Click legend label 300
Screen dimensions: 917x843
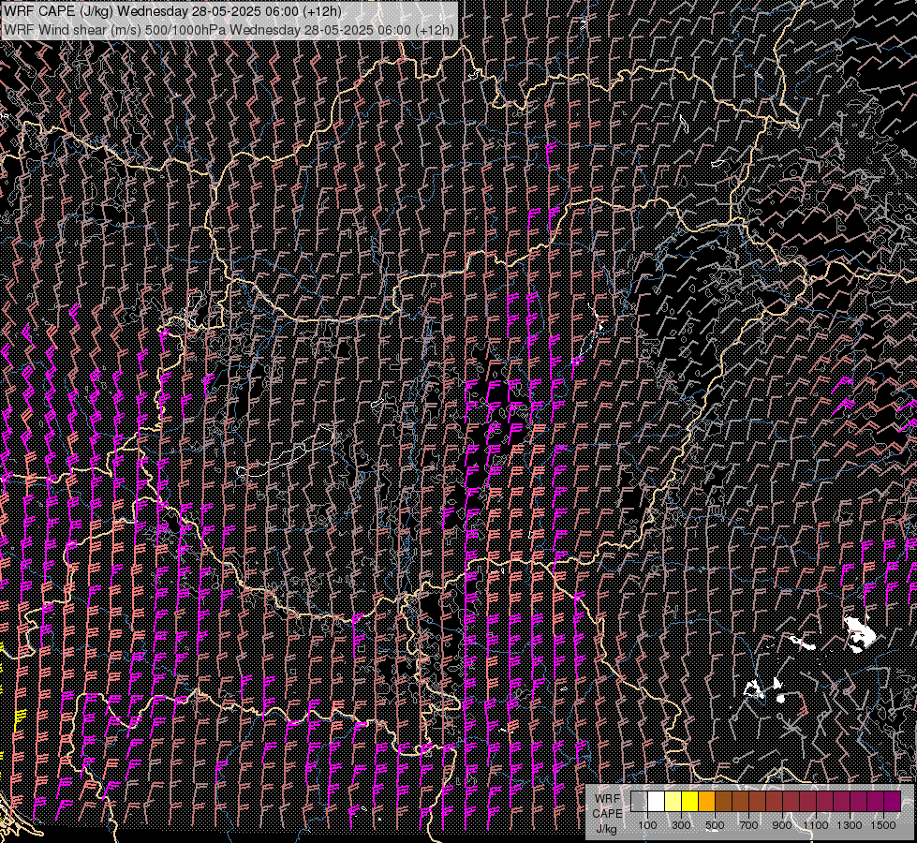[681, 825]
